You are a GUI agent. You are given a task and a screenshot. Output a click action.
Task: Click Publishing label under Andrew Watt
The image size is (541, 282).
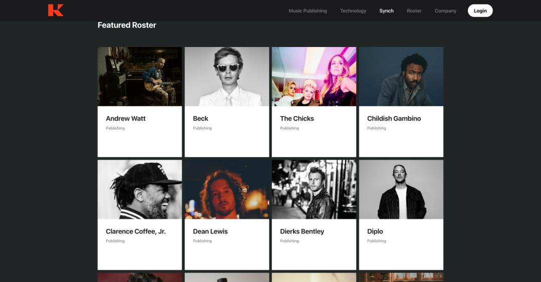[115, 128]
